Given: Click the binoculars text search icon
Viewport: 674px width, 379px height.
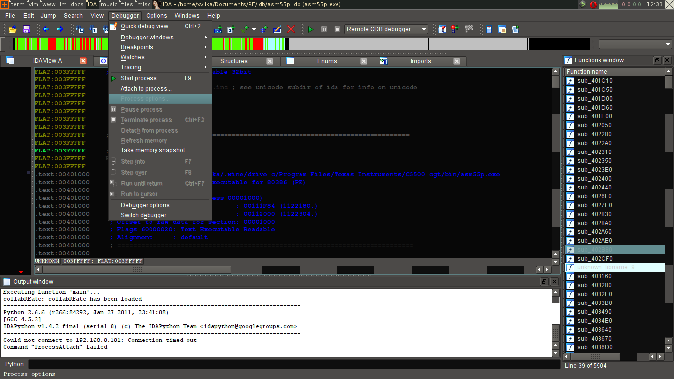Looking at the screenshot, I should tap(93, 29).
